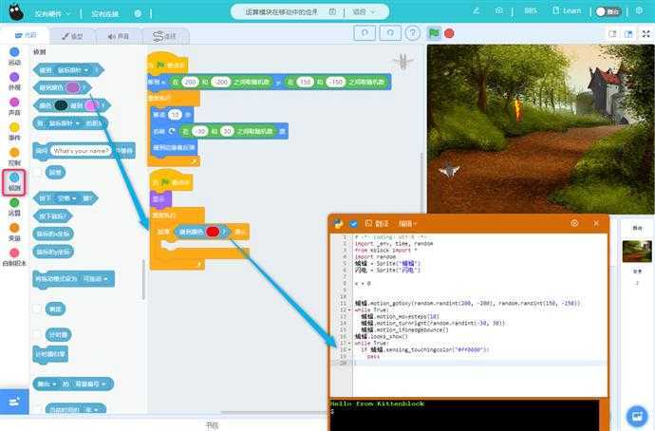Enter fullscreen stage mode
The image size is (655, 431).
[x=646, y=34]
